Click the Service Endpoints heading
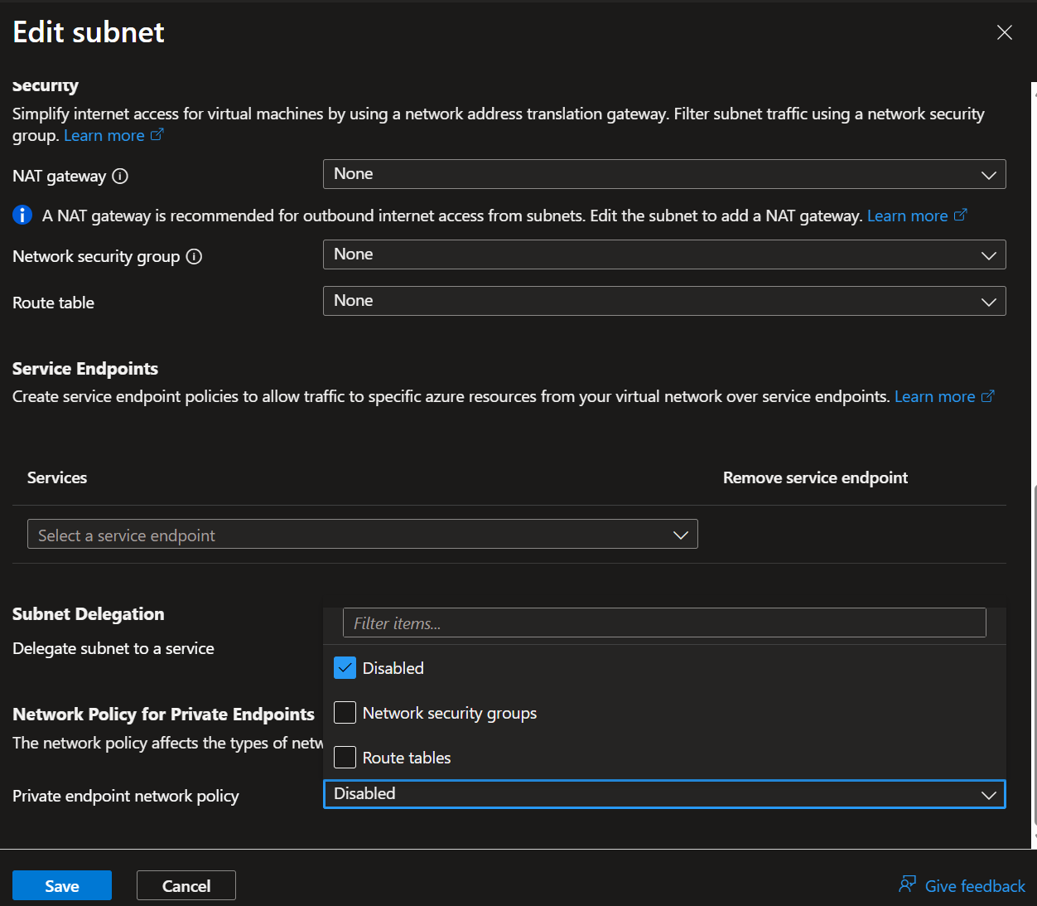The width and height of the screenshot is (1037, 906). (x=85, y=369)
